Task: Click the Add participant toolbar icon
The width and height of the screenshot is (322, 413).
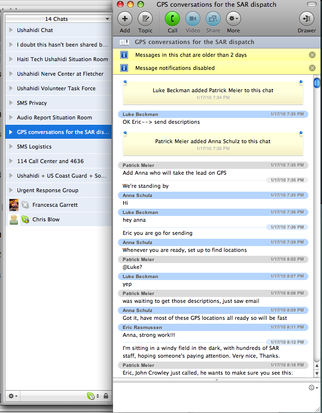Action: click(x=125, y=19)
